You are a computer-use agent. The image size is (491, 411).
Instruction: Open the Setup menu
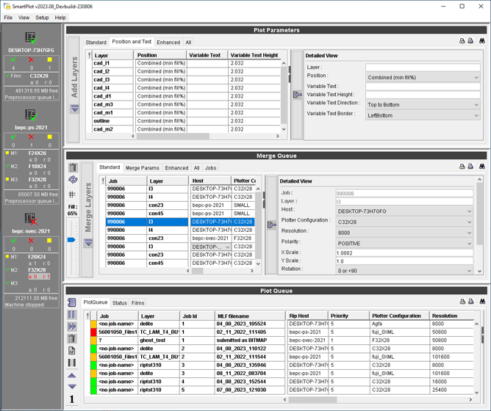click(42, 18)
